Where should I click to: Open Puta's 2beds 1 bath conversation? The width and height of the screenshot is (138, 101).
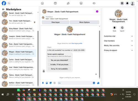pyautogui.click(x=19, y=45)
